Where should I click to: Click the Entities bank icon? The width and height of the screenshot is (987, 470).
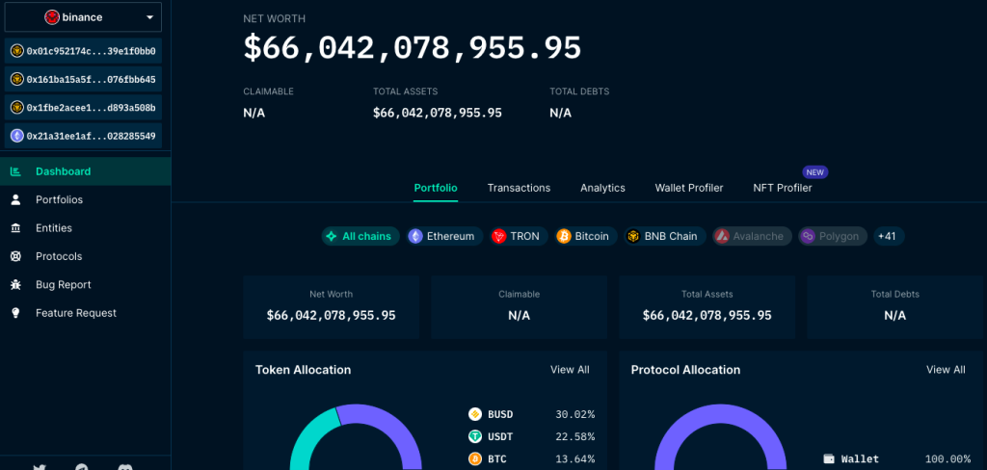coord(15,228)
